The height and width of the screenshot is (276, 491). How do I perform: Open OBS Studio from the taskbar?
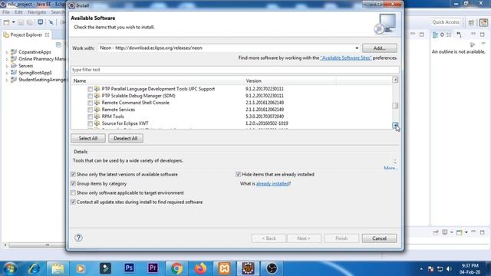[x=272, y=268]
